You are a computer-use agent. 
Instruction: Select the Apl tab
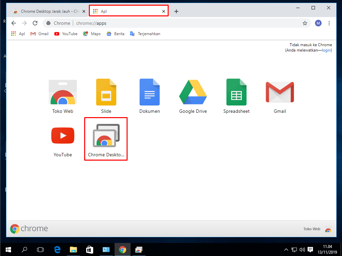point(129,11)
